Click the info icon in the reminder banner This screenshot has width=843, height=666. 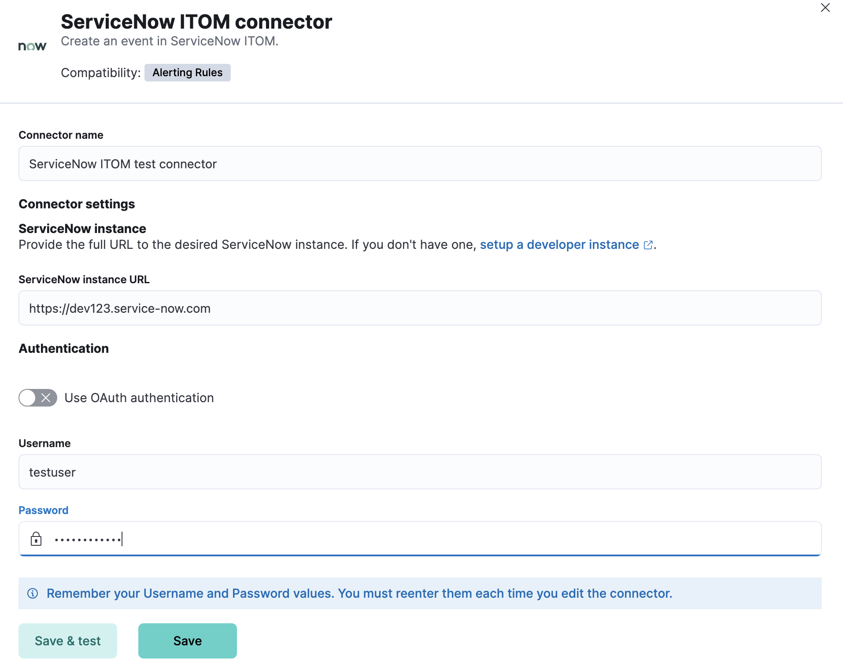[33, 593]
